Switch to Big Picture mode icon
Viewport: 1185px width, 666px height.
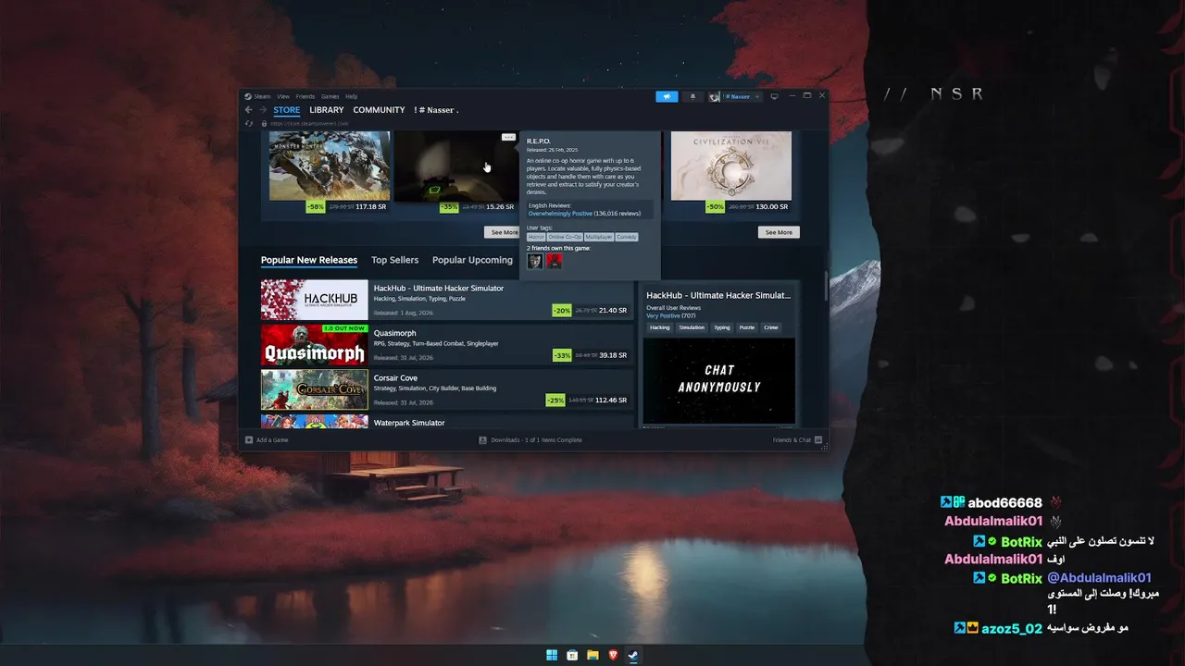774,96
